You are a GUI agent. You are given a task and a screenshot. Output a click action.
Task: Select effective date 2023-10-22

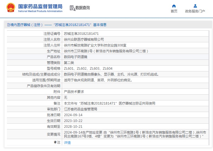(73, 121)
